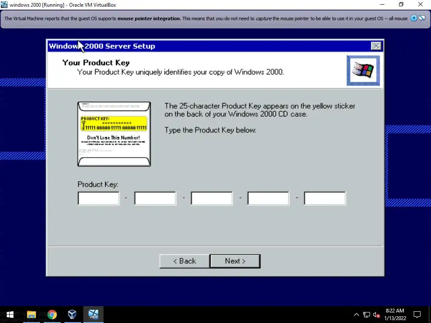Click the don't-show-again notification icon
Image resolution: width=431 pixels, height=323 pixels.
422,19
